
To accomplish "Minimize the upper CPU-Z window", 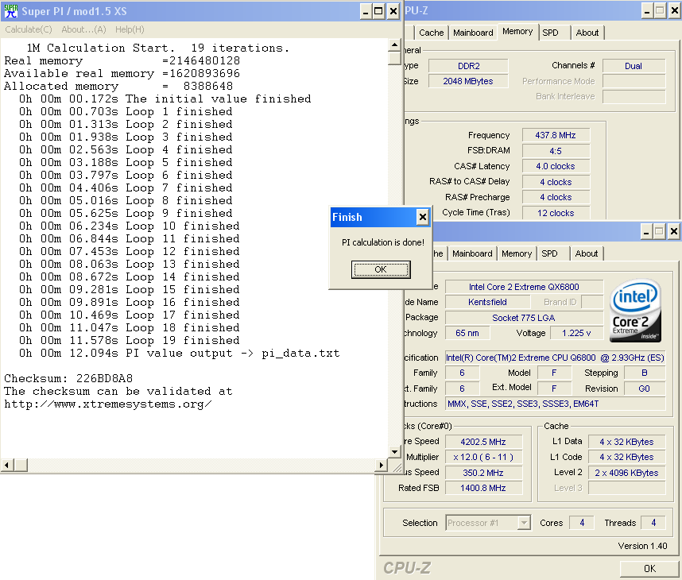I will coord(647,11).
